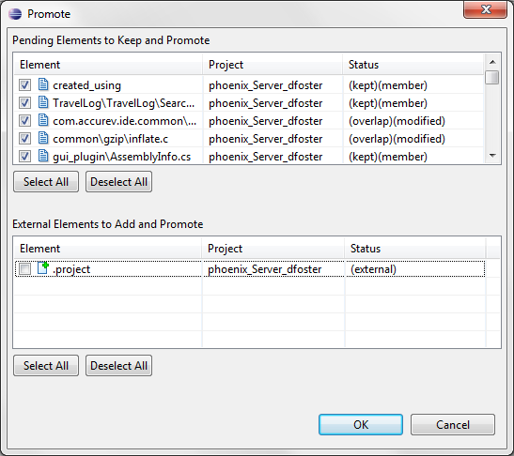Click the scroll up arrow in pending list

pyautogui.click(x=492, y=62)
